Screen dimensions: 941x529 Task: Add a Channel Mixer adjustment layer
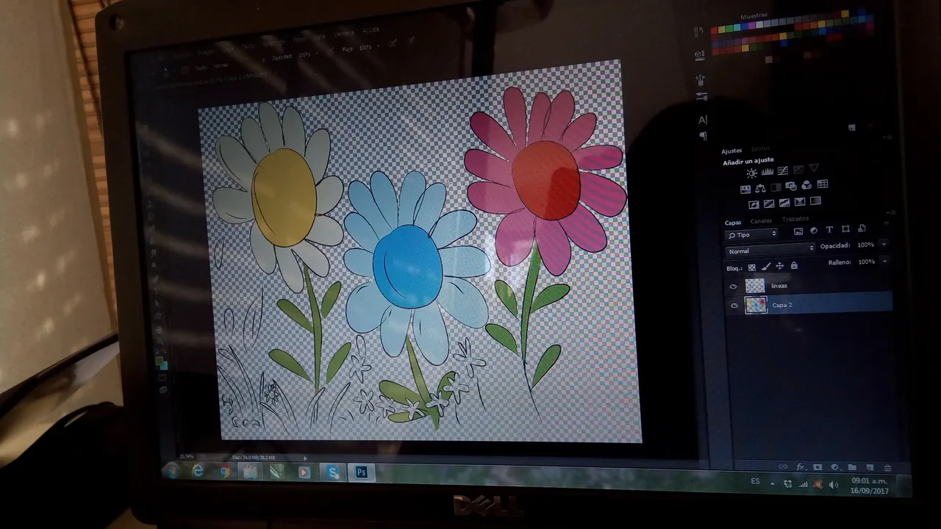pyautogui.click(x=806, y=185)
